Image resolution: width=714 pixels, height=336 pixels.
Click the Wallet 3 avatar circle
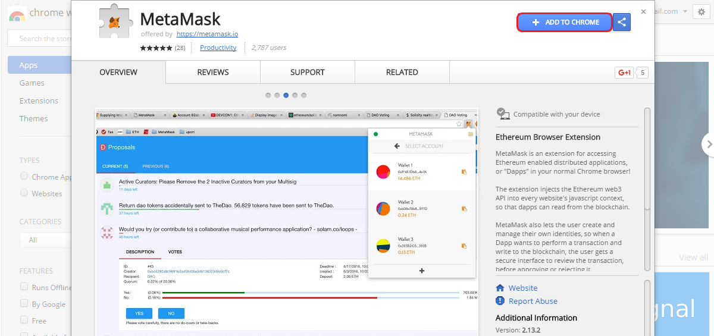[x=383, y=246]
